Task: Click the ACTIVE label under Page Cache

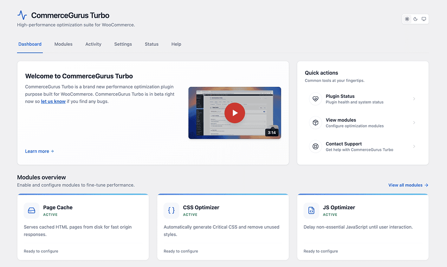Action: (x=50, y=215)
